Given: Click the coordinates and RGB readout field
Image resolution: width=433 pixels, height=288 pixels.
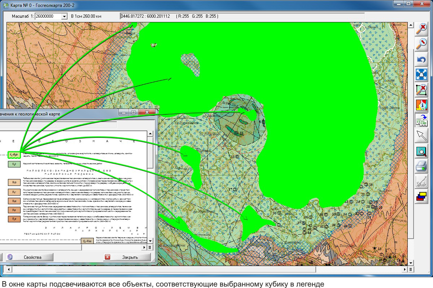Looking at the screenshot, I should [242, 16].
